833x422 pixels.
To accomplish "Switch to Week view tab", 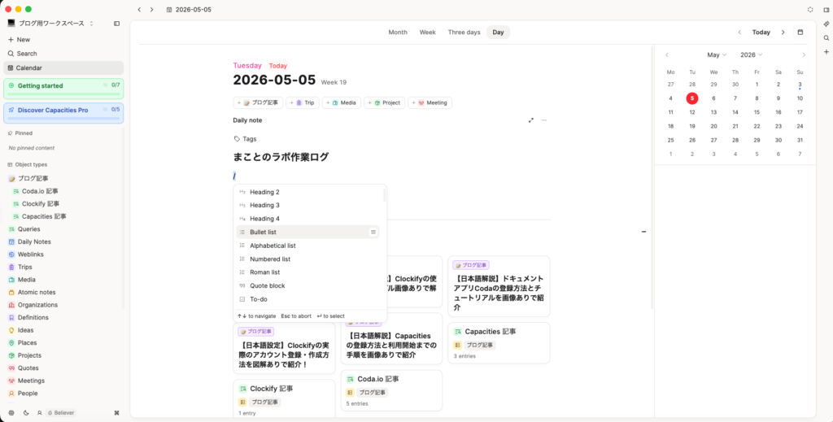I will click(x=428, y=33).
